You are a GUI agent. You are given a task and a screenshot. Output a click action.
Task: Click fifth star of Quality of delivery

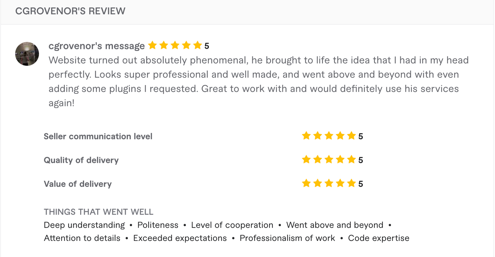pos(351,160)
